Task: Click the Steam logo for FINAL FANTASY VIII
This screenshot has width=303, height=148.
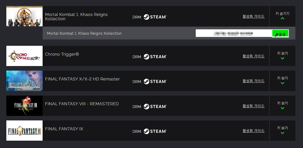Action: tap(155, 107)
